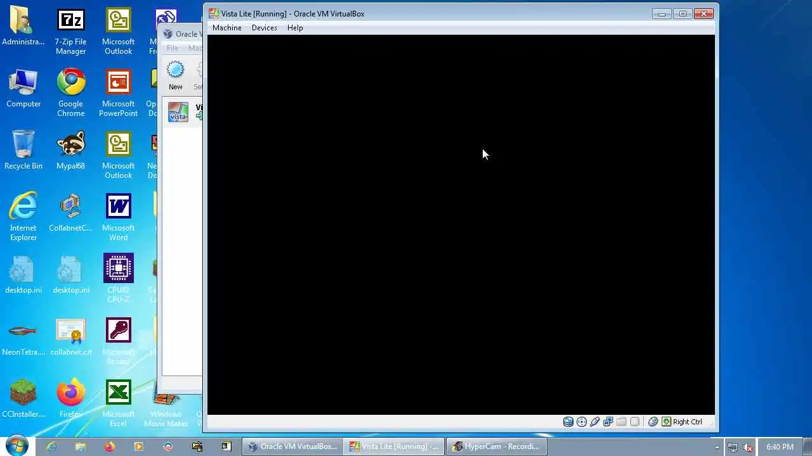This screenshot has width=812, height=456.
Task: Click the network tray icon
Action: 733,447
